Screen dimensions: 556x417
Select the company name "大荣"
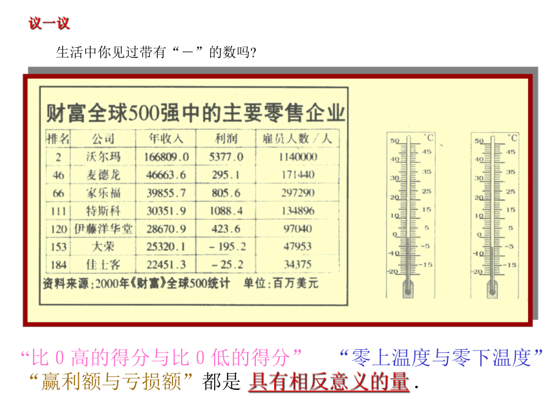coord(103,246)
